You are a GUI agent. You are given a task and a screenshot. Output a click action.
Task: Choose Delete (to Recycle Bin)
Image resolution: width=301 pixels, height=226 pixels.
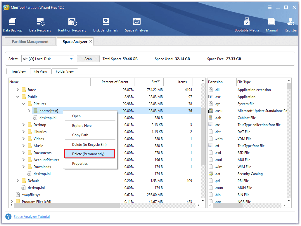90,145
